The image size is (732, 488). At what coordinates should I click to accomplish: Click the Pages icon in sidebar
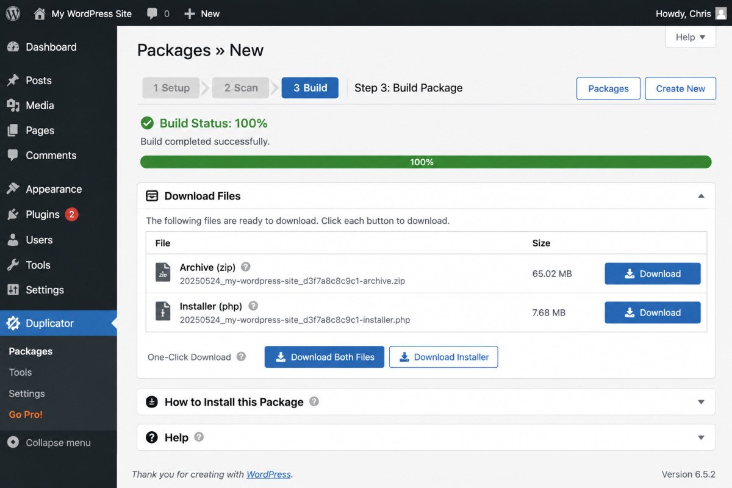pos(13,131)
